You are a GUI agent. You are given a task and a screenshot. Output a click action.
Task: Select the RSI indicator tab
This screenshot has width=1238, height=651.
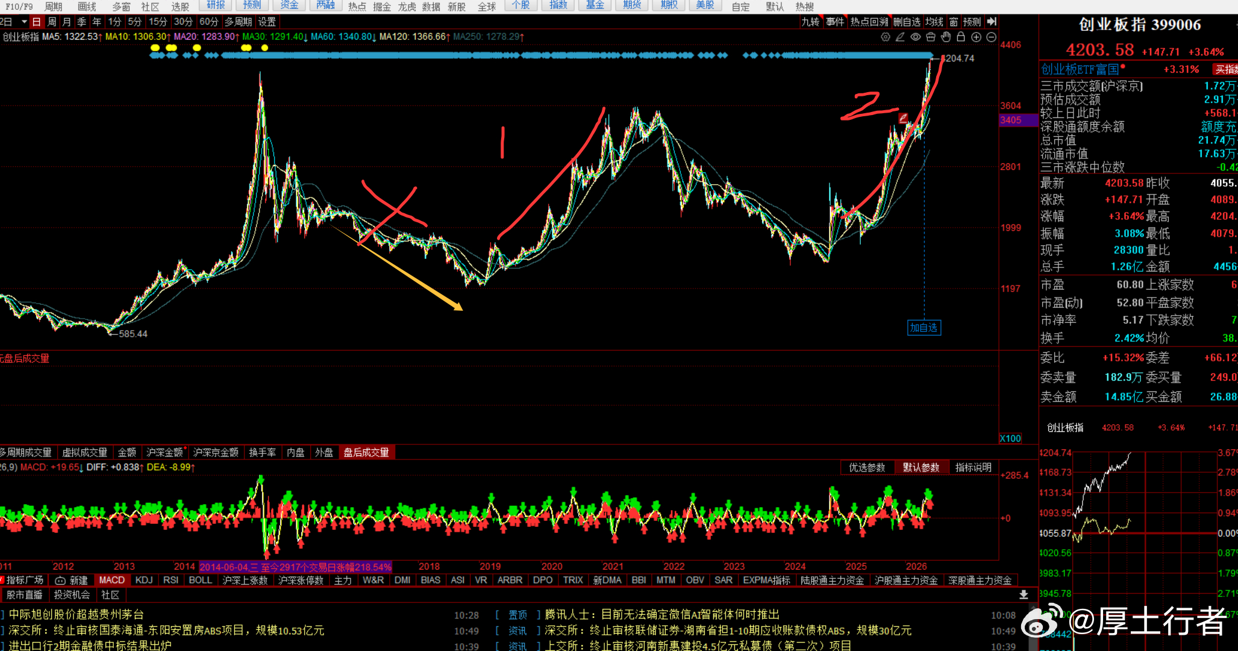pos(171,580)
